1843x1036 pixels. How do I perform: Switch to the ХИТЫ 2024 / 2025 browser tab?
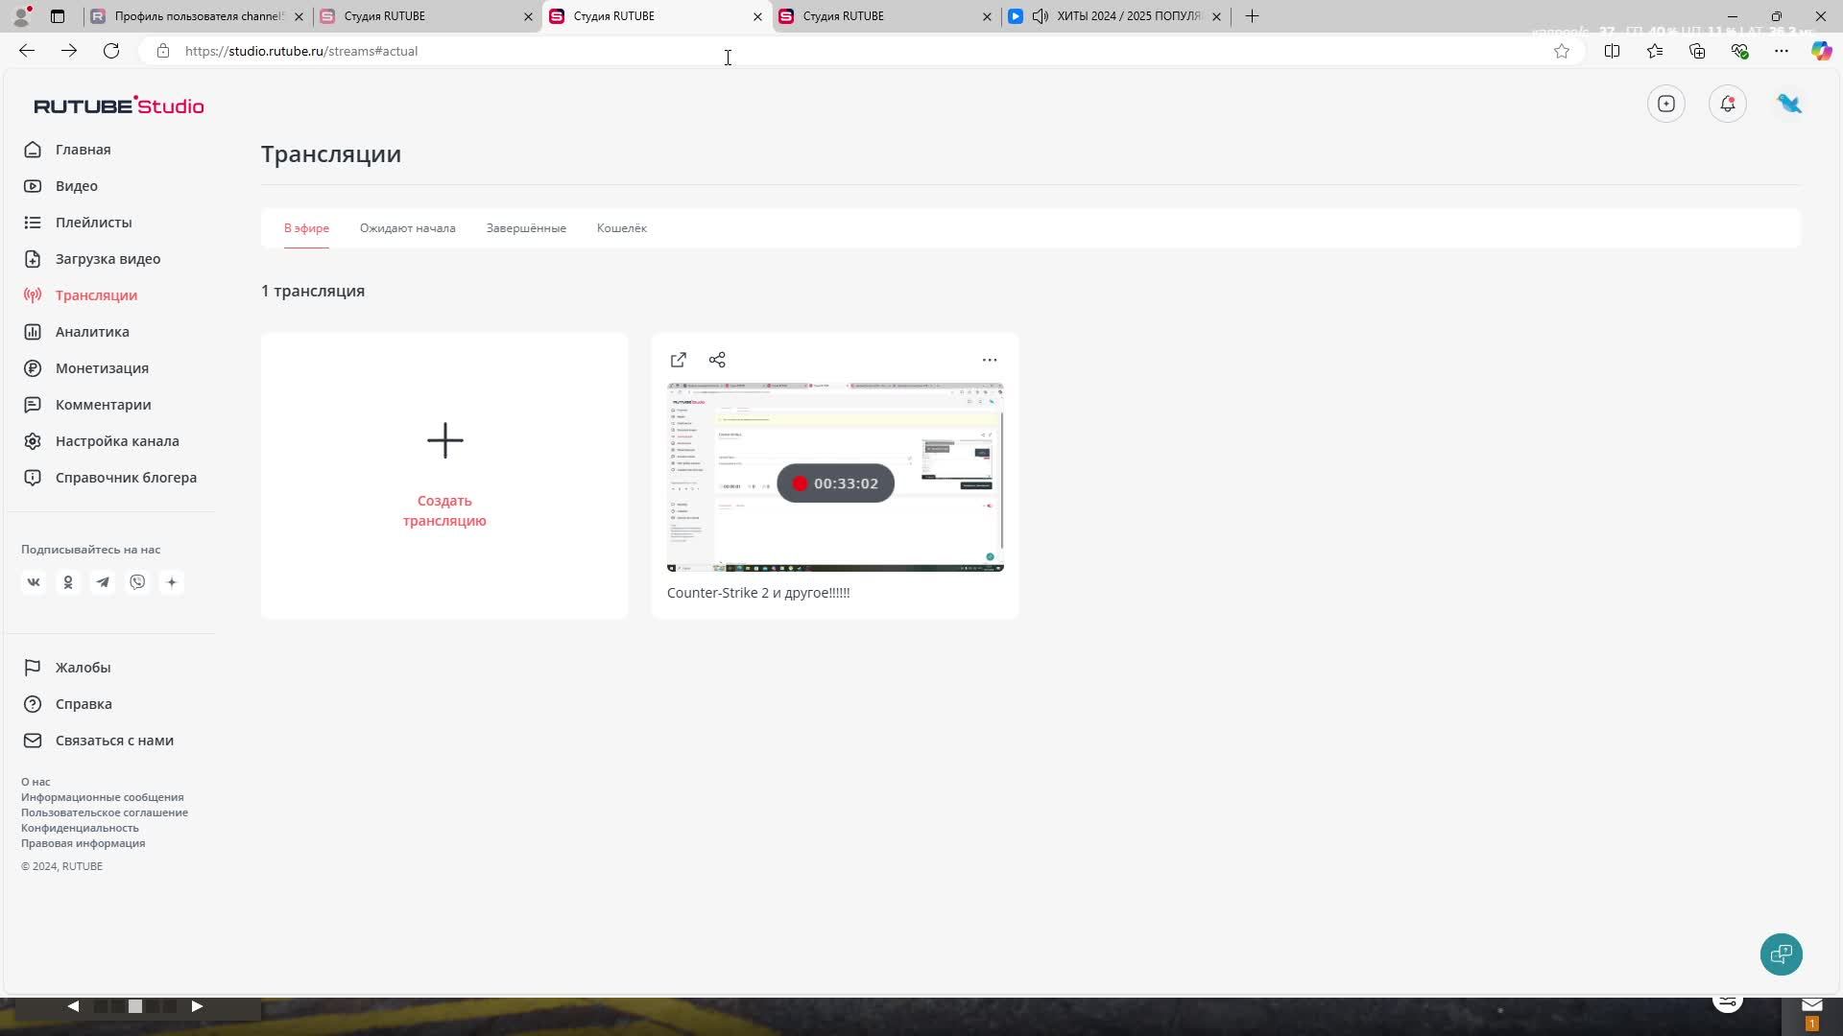(1117, 16)
